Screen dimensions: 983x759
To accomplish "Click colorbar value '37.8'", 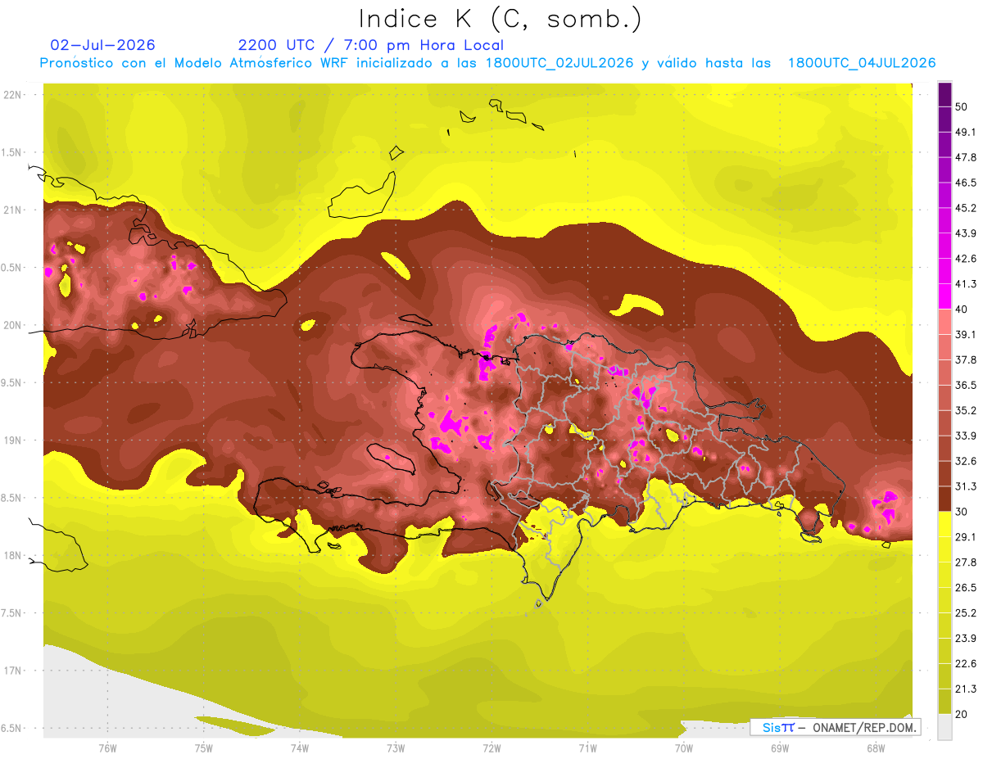I will click(x=965, y=359).
